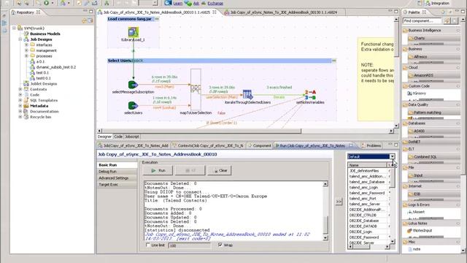The image size is (467, 263).
Task: Click the >> expand context panel button
Action: 339,202
